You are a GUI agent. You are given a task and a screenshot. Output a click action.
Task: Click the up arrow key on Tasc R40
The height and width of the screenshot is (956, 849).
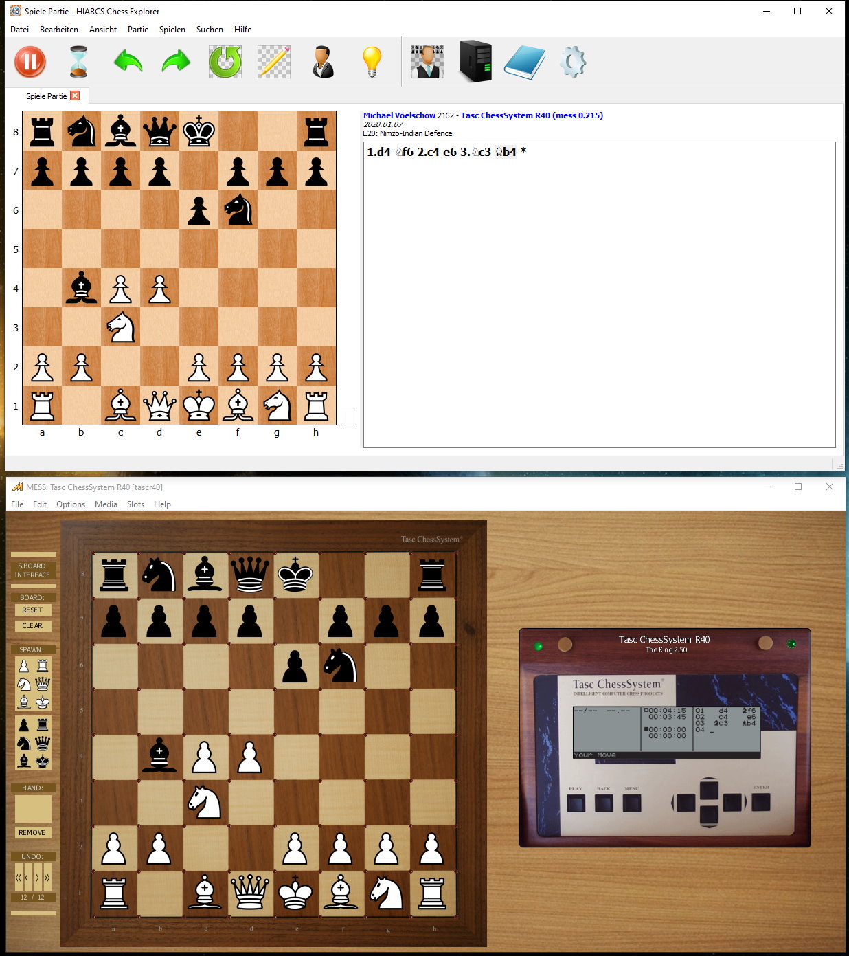(x=709, y=790)
